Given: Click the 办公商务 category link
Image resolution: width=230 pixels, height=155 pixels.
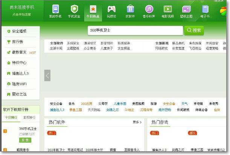Looking at the screenshot, I should click(x=90, y=48).
